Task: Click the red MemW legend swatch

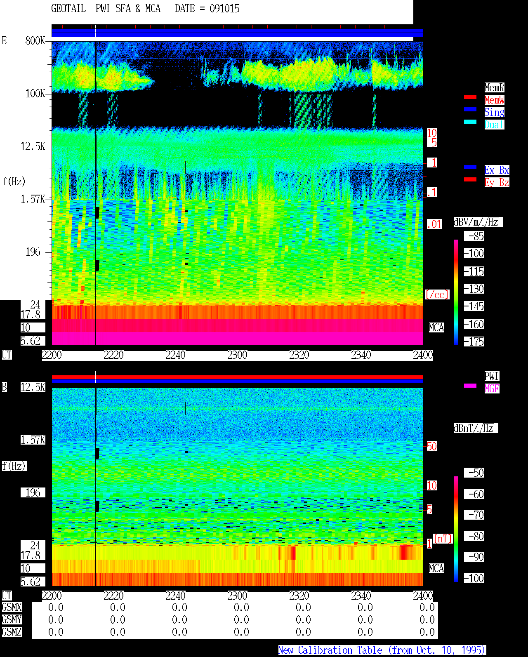Action: coord(470,97)
